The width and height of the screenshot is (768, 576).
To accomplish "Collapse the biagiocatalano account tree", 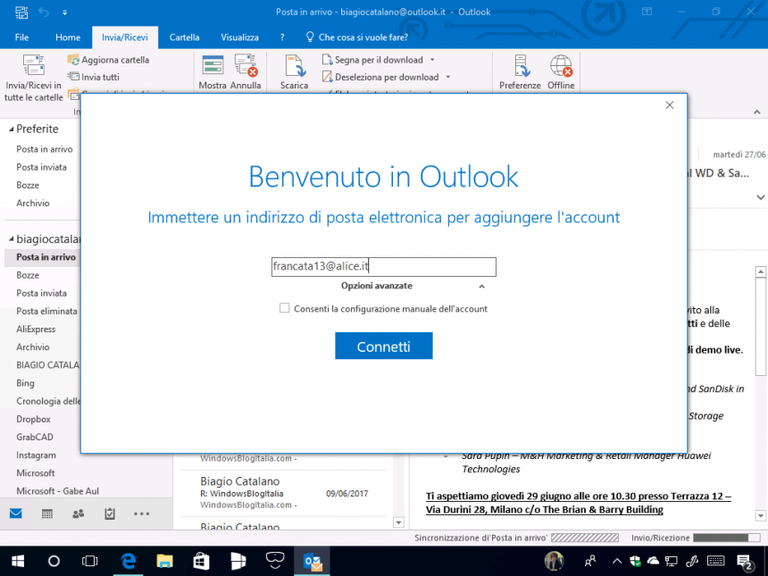I will (x=11, y=239).
